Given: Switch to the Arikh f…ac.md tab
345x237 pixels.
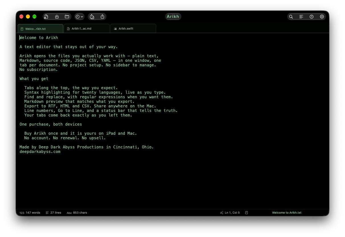Looking at the screenshot, I should 87,29.
